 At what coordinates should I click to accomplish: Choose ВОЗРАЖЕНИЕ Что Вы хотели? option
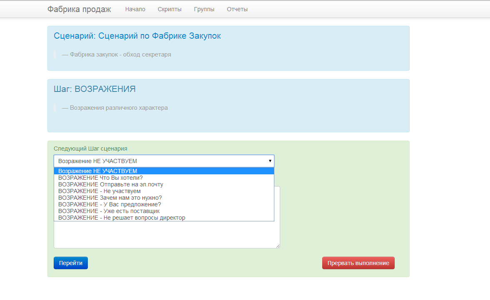point(164,178)
